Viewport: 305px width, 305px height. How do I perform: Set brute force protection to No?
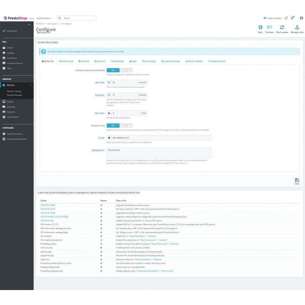[126, 70]
